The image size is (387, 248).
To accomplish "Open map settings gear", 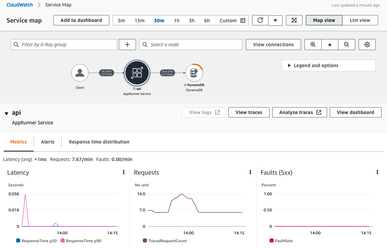I will click(x=367, y=45).
